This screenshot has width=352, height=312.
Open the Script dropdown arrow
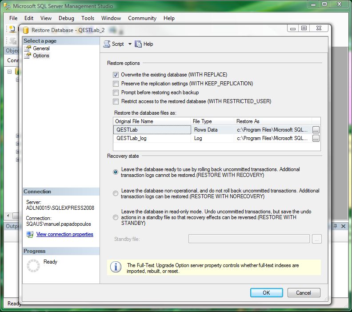(130, 44)
